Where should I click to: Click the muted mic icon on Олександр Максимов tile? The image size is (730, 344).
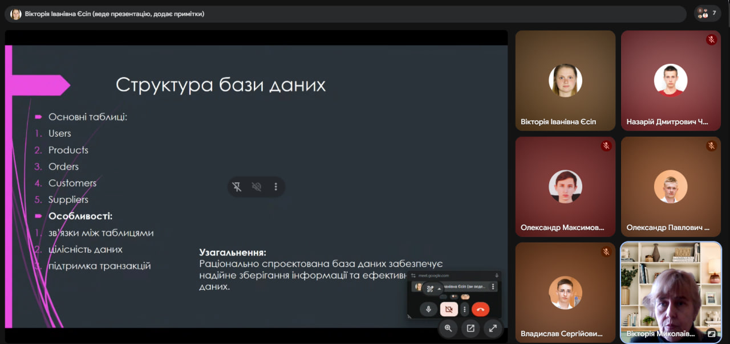click(606, 146)
